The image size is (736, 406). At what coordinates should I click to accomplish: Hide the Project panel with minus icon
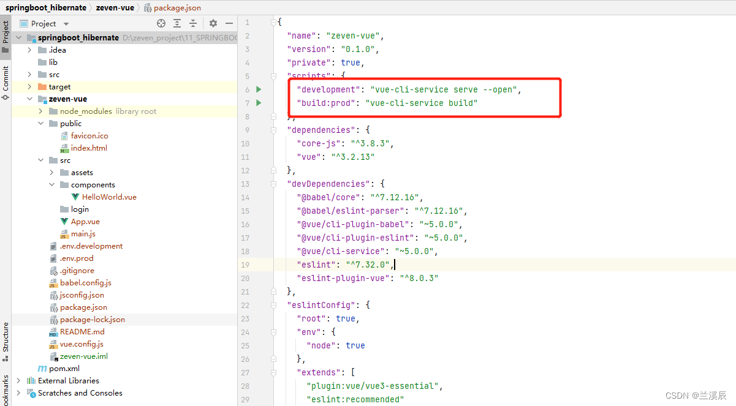229,23
